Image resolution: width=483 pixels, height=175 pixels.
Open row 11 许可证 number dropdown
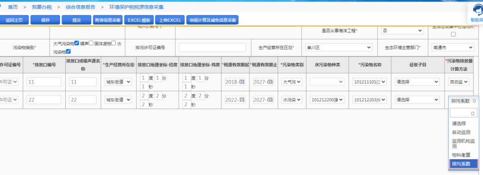click(x=9, y=82)
